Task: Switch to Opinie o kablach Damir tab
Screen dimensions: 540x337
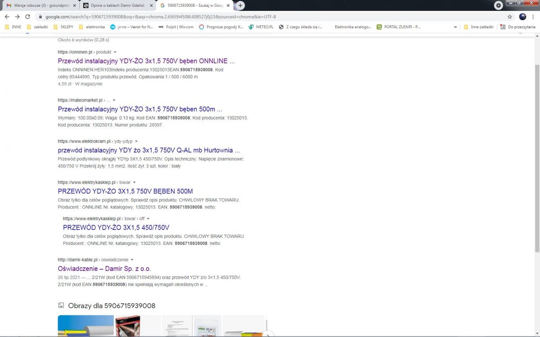Action: pyautogui.click(x=118, y=5)
